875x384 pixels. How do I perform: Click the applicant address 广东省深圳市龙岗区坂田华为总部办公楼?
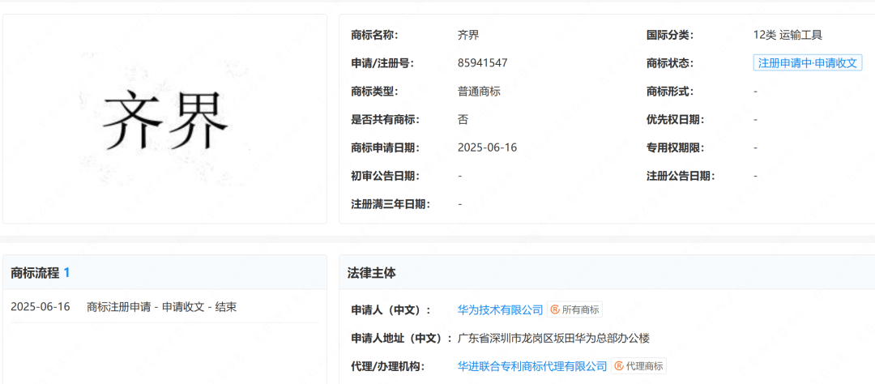tap(553, 338)
